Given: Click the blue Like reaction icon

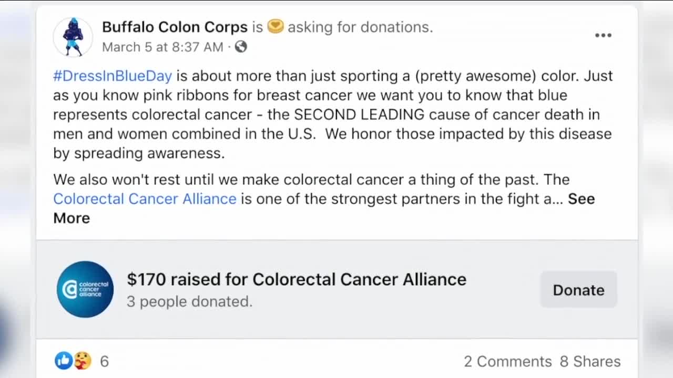Looking at the screenshot, I should click(64, 361).
